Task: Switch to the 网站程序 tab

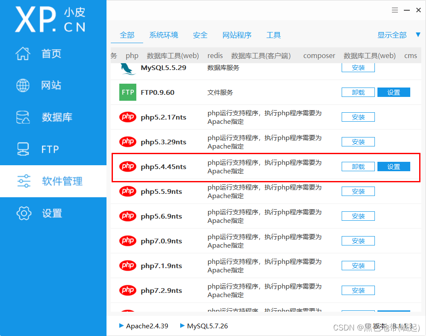Action: pyautogui.click(x=236, y=35)
